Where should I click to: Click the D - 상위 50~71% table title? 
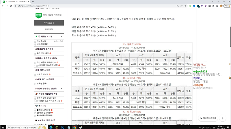[132, 78]
